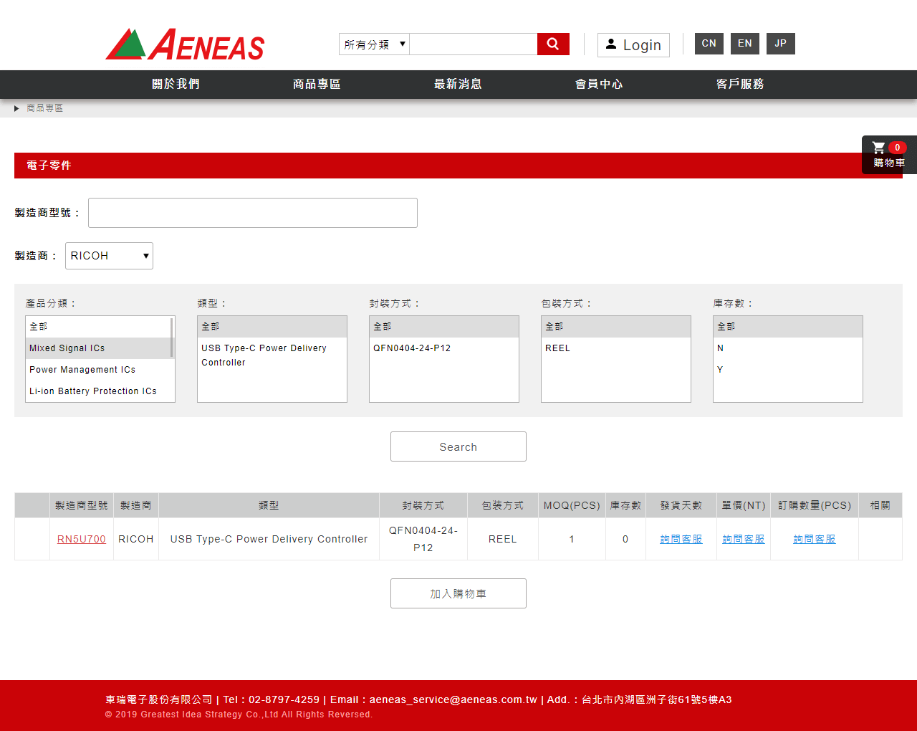Click the 產品分類 list scrollbar

[172, 337]
